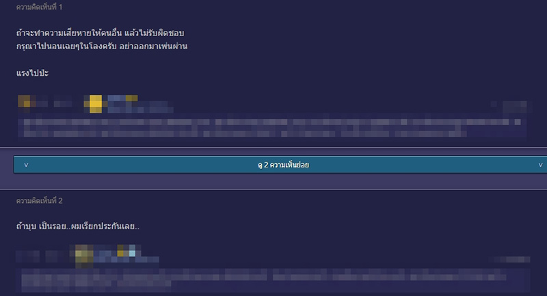Viewport: 547px width, 296px height.
Task: Click the blurred right-side info in comment 2
Action: [513, 260]
